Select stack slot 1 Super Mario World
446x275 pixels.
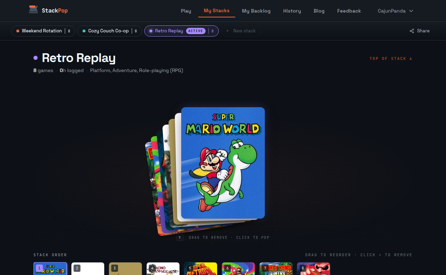click(x=50, y=268)
